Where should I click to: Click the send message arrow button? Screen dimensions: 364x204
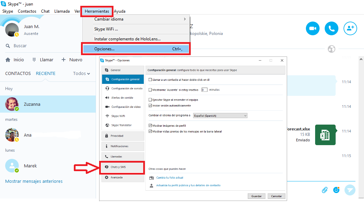[350, 190]
